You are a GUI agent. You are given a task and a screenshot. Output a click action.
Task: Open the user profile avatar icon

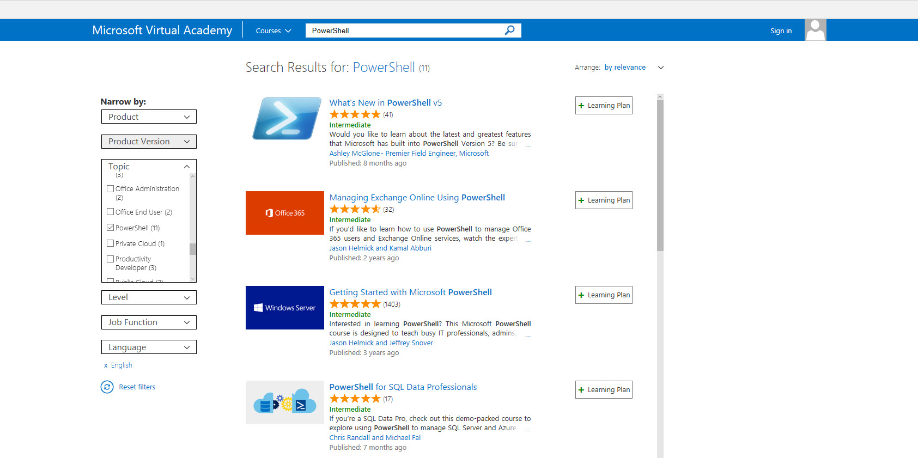point(815,30)
